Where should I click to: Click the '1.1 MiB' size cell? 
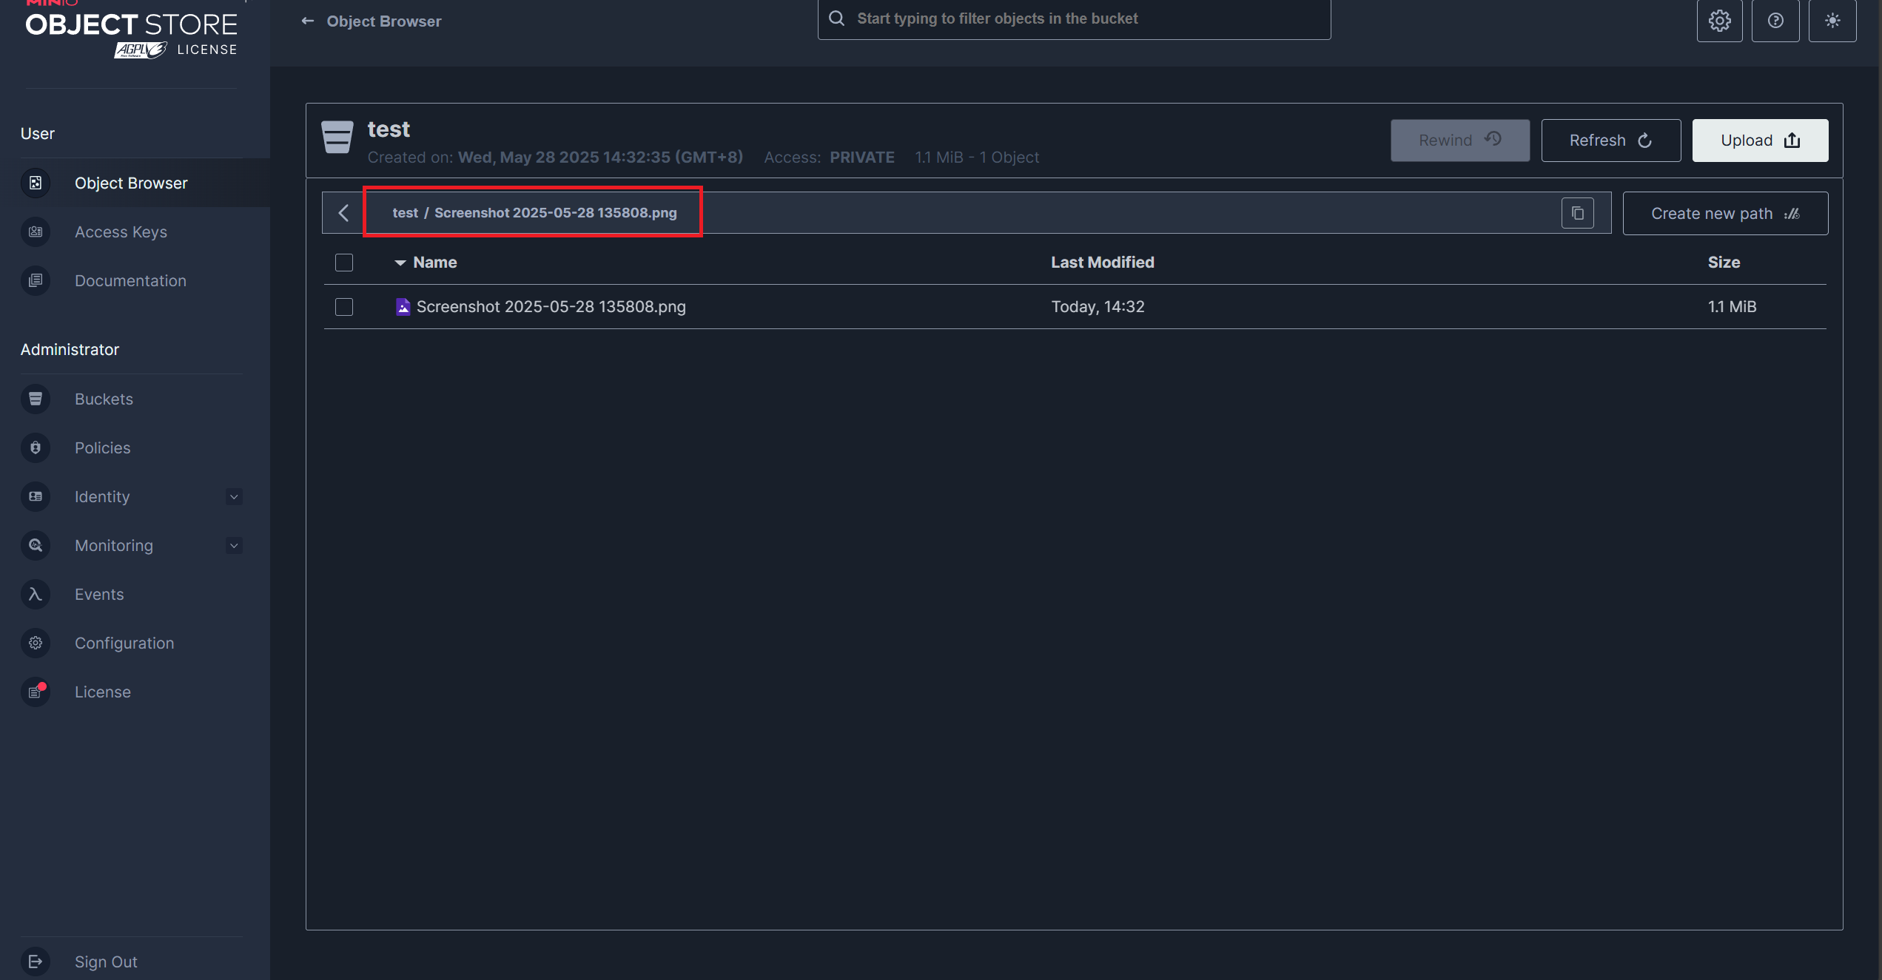[x=1732, y=306]
